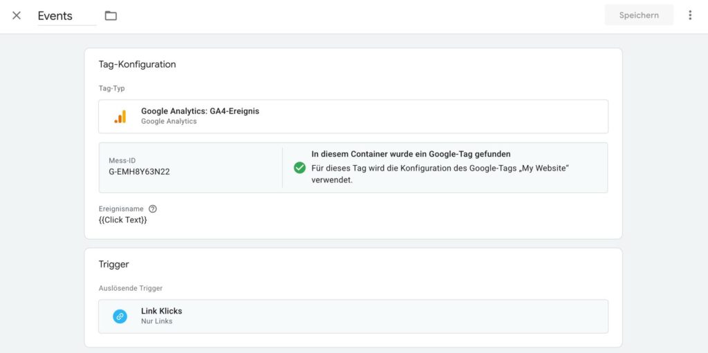Close the tag editor with the X icon
Screen dimensions: 708x353
(x=17, y=15)
